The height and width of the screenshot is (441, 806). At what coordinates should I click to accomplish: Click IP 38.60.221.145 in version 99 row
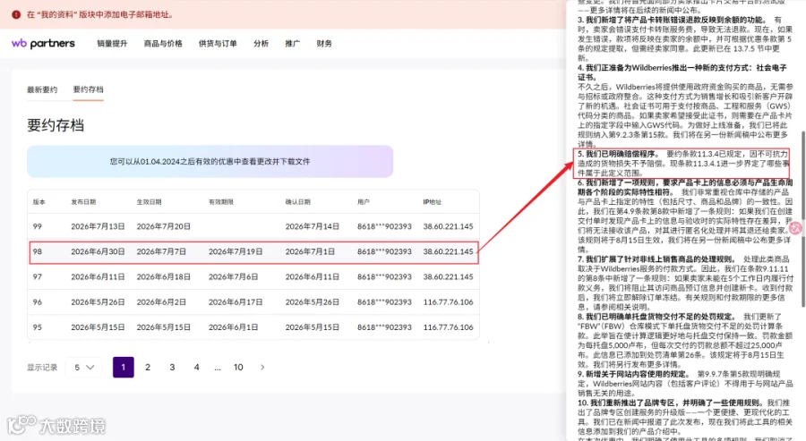pos(449,226)
